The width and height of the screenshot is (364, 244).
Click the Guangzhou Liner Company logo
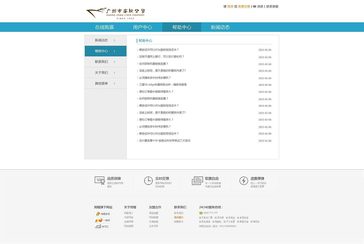(115, 13)
